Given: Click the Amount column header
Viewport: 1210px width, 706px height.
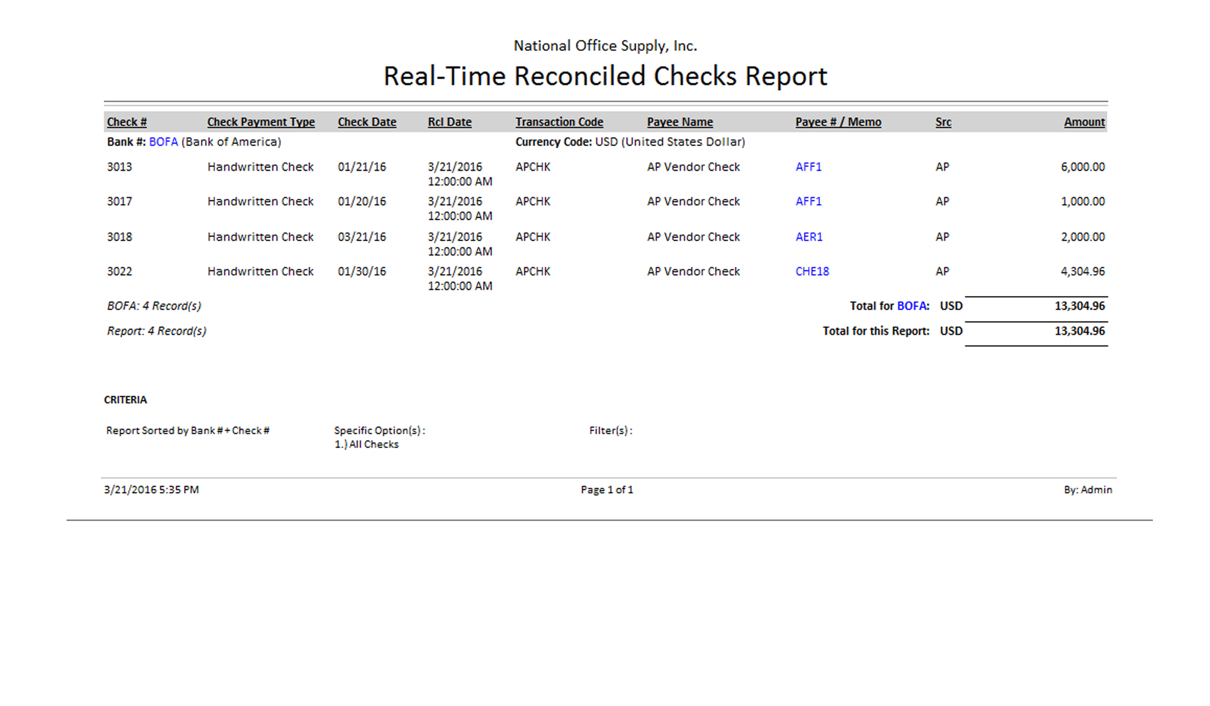Looking at the screenshot, I should (x=1084, y=122).
